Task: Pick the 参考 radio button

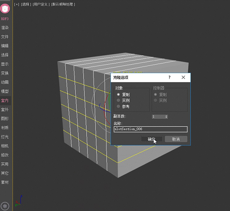Action: (119, 106)
